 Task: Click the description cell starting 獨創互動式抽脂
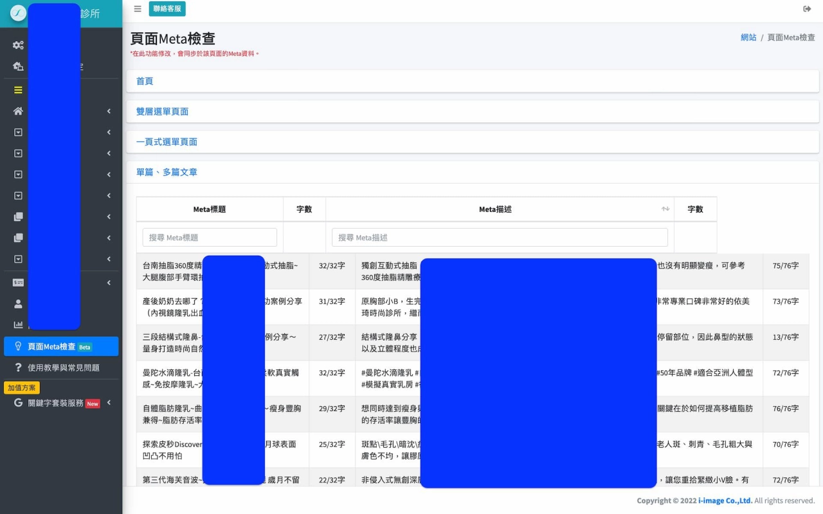pos(559,271)
